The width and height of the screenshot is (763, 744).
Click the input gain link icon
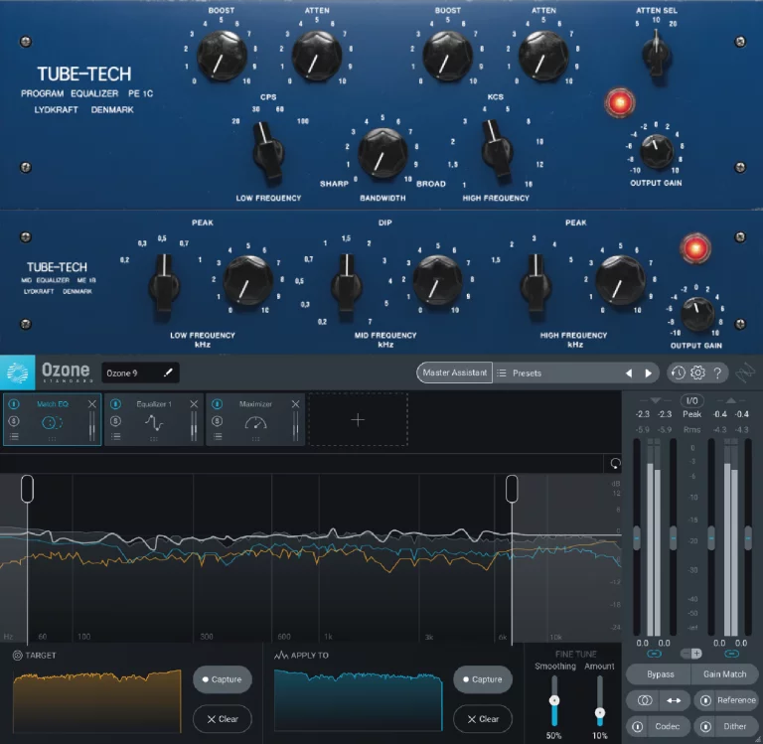tap(654, 654)
